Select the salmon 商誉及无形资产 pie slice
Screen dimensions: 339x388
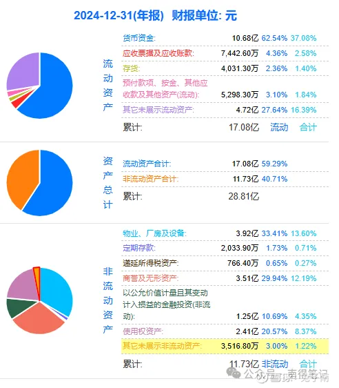point(39,320)
